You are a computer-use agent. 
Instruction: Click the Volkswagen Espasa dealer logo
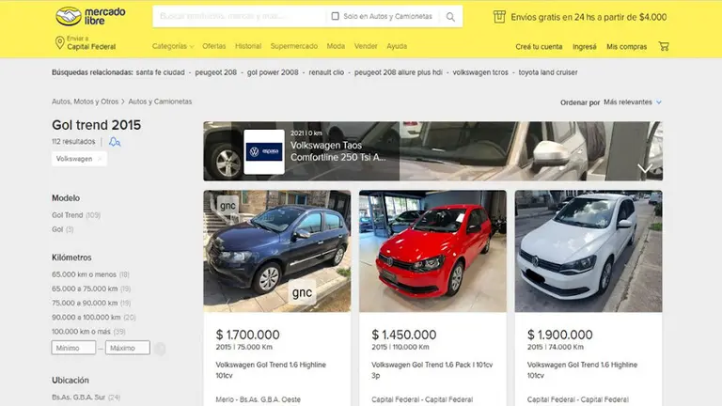coord(264,151)
